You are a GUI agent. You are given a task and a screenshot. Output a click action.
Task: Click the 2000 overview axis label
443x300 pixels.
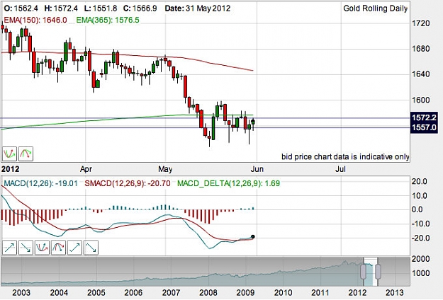[421, 259]
